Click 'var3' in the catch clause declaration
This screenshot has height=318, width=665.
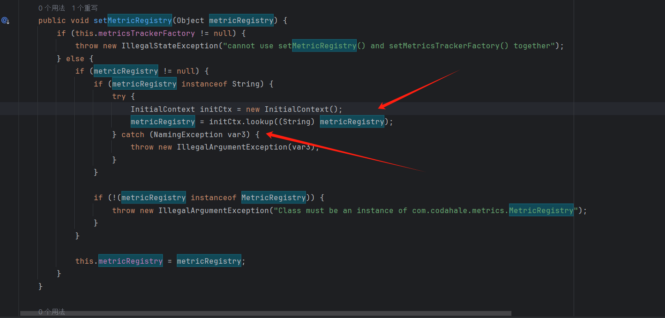[237, 134]
